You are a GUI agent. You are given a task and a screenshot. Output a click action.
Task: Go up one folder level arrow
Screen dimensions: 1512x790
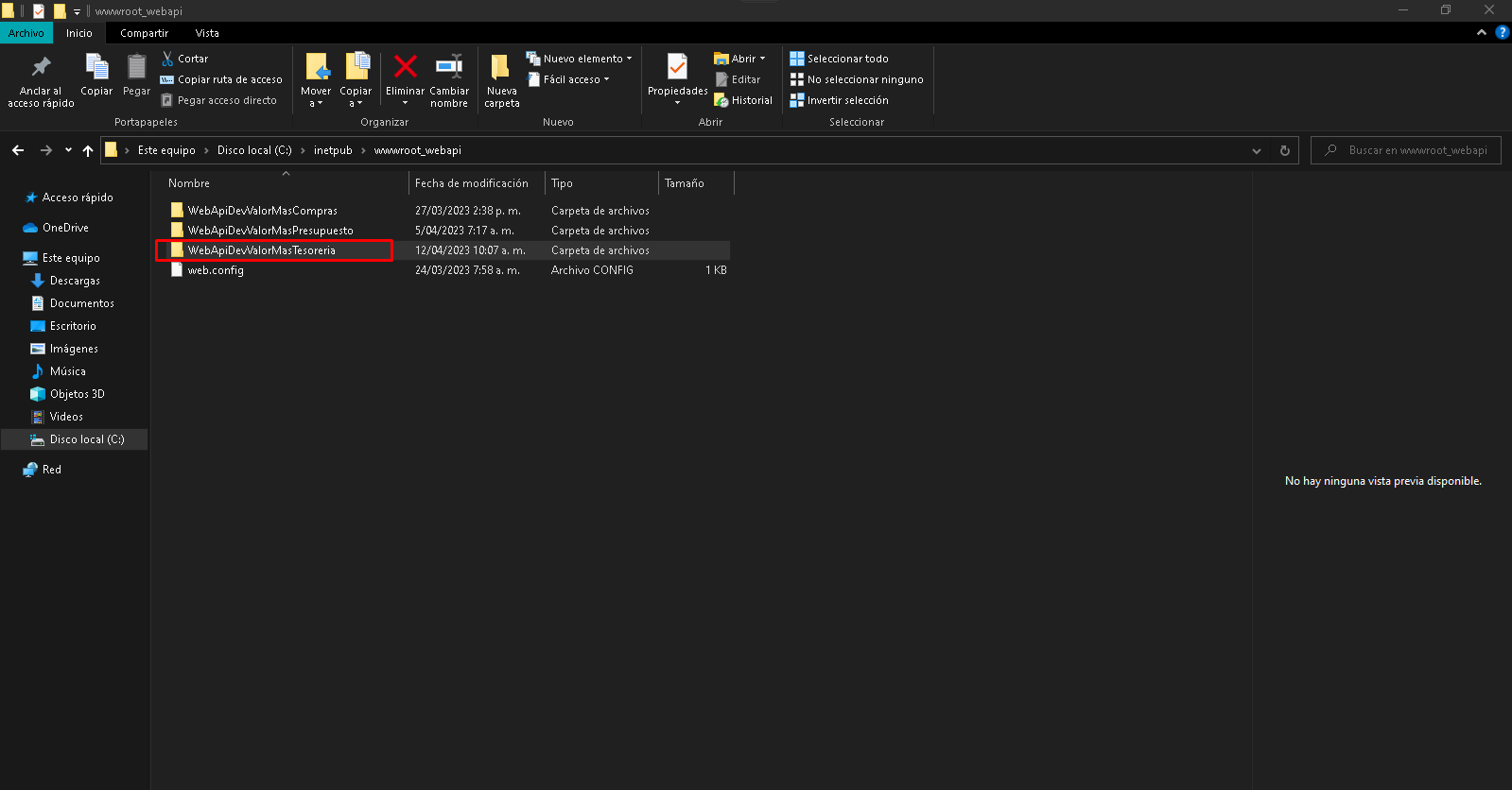(88, 150)
